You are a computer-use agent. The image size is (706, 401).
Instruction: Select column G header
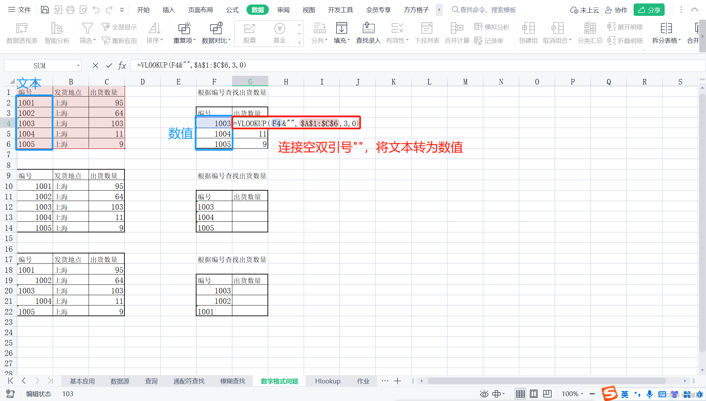click(250, 81)
